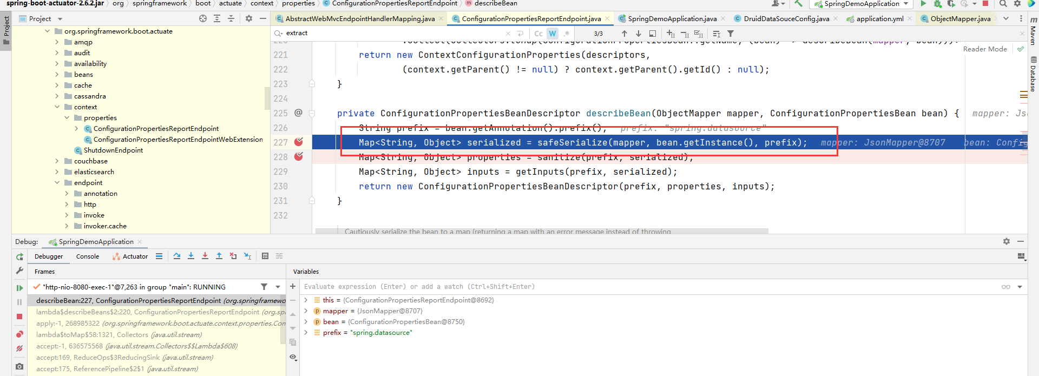
Task: Click Step Into in debugger toolbar
Action: click(x=191, y=256)
